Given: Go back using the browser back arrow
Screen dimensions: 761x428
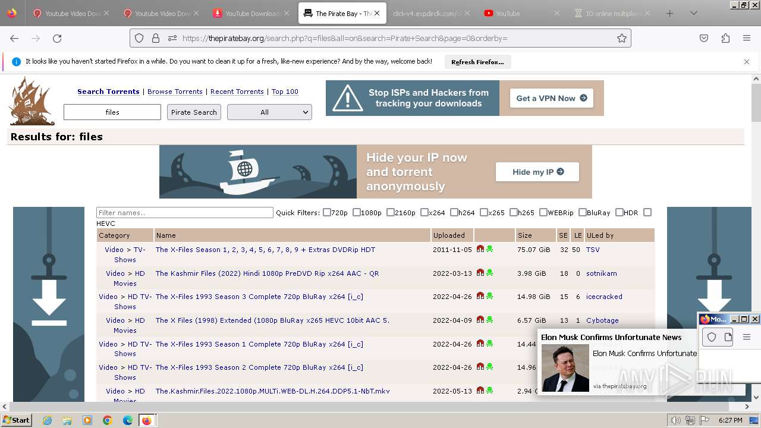Looking at the screenshot, I should (x=14, y=38).
